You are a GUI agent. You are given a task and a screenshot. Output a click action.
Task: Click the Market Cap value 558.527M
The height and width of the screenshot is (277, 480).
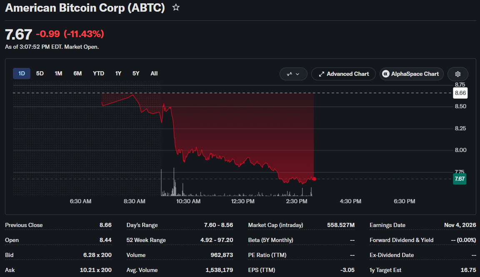click(x=341, y=225)
